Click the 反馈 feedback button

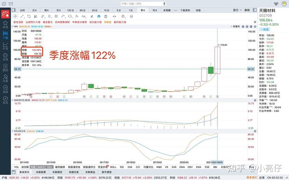(262, 177)
